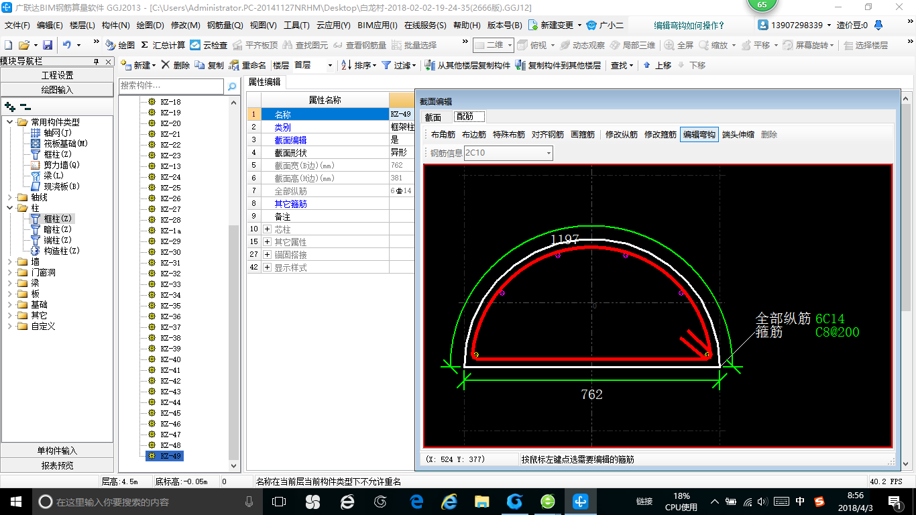The width and height of the screenshot is (916, 515).
Task: Expand the 墙 category in navigator tree
Action: [9, 262]
